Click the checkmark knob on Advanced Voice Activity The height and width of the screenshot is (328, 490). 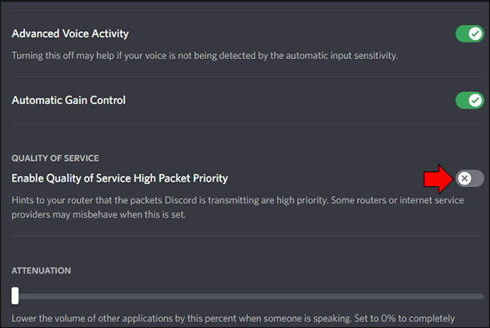[x=476, y=34]
